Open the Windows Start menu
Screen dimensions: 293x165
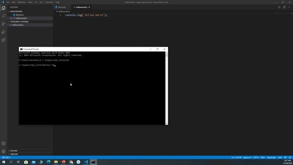tap(4, 162)
